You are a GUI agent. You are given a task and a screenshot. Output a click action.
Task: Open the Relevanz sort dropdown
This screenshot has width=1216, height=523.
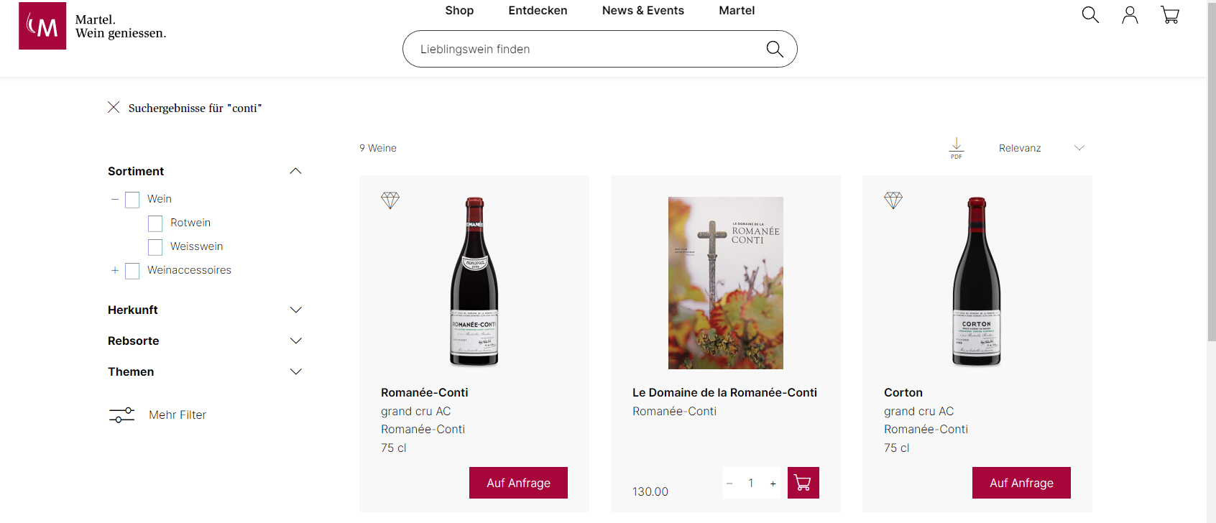pyautogui.click(x=1041, y=148)
